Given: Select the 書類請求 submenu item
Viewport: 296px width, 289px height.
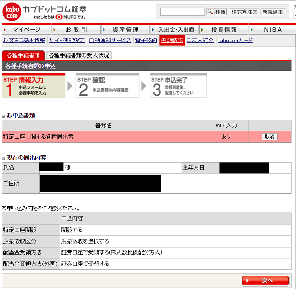Looking at the screenshot, I should pos(172,40).
